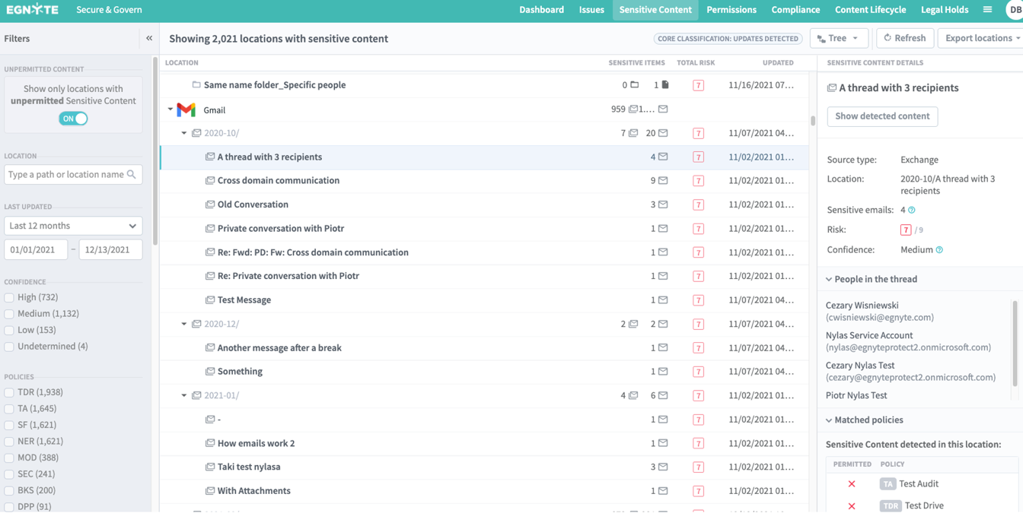
Task: Collapse the 2020-10/ folder tree node
Action: 184,134
